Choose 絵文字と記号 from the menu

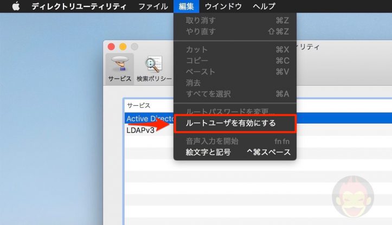tap(235, 152)
